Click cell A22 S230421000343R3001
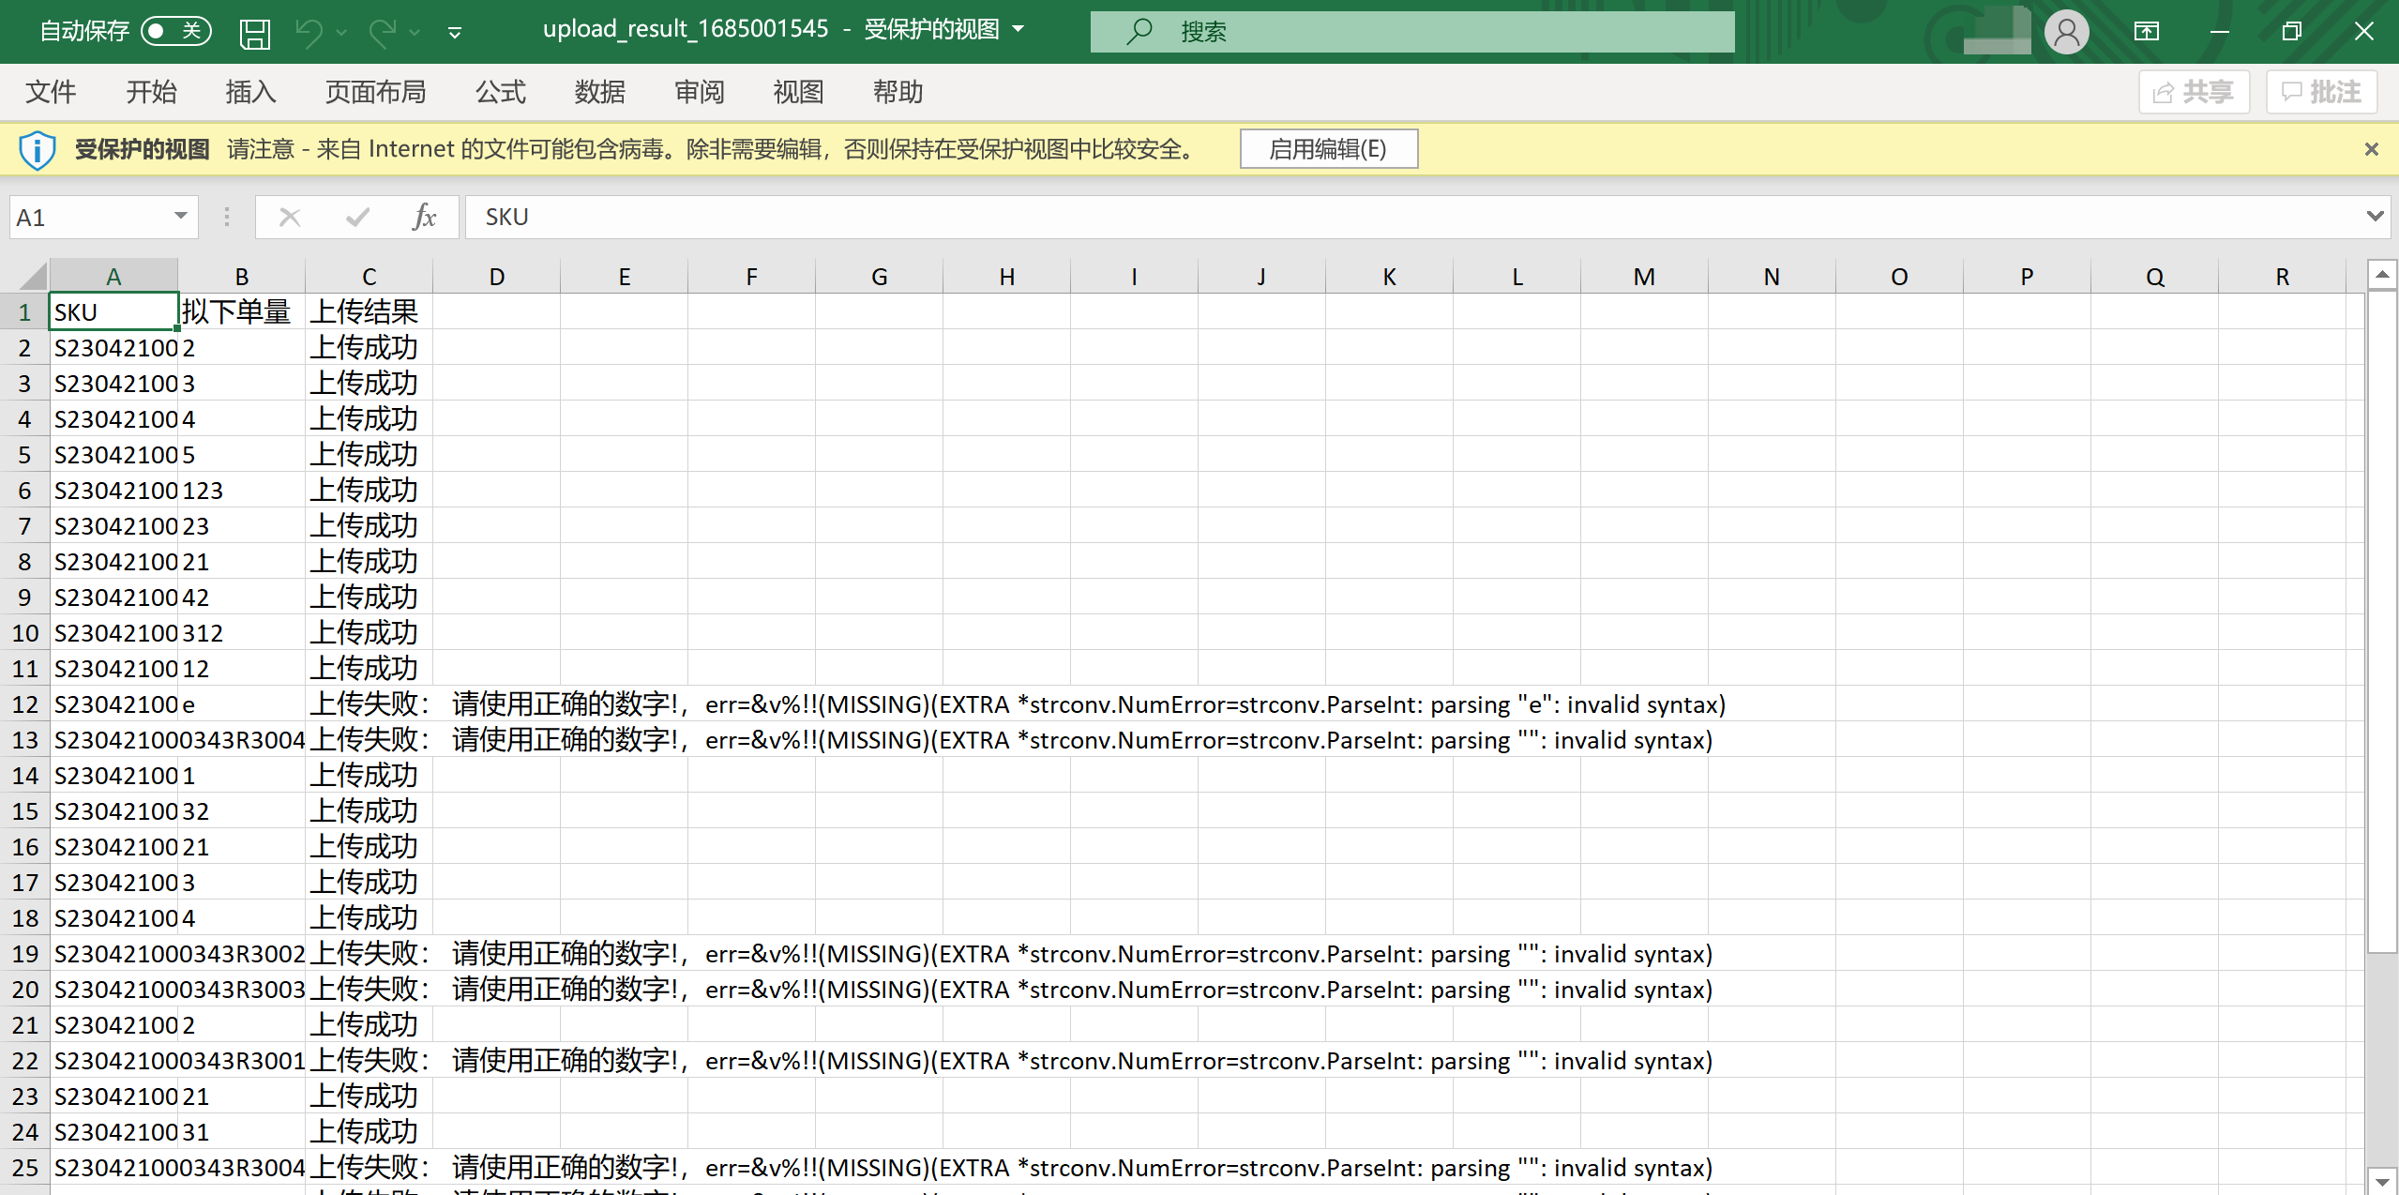Image resolution: width=2399 pixels, height=1195 pixels. pyautogui.click(x=113, y=1061)
